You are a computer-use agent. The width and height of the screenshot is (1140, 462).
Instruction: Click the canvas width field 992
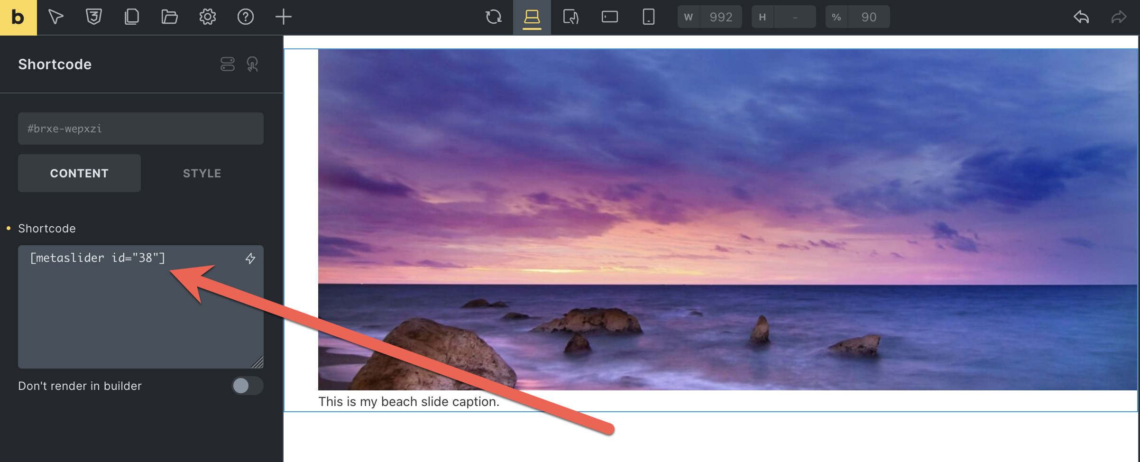[x=720, y=18]
